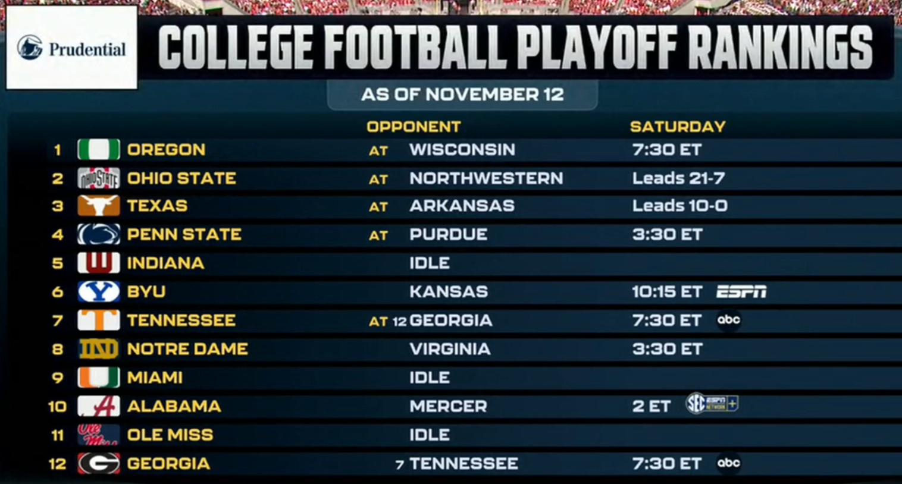Click the Alabama A logo
This screenshot has width=902, height=484.
(x=99, y=406)
